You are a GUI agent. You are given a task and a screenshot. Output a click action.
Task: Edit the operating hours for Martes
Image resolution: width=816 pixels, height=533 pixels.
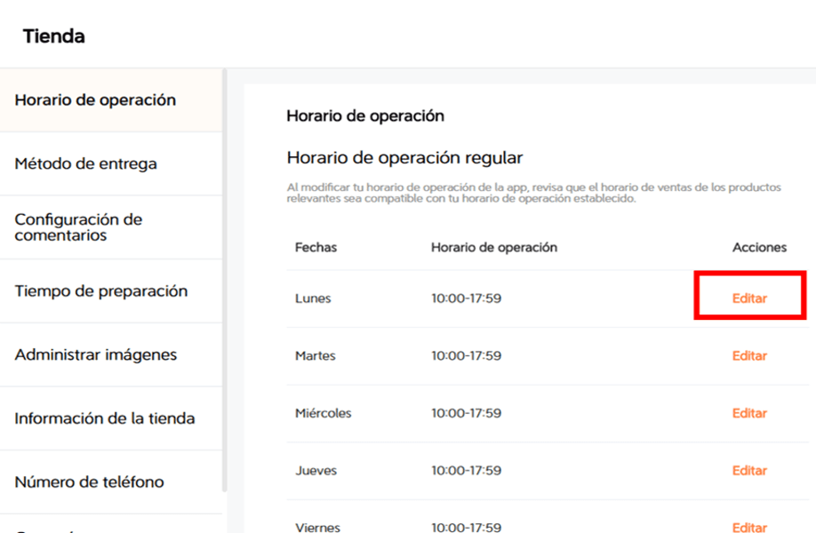(749, 355)
